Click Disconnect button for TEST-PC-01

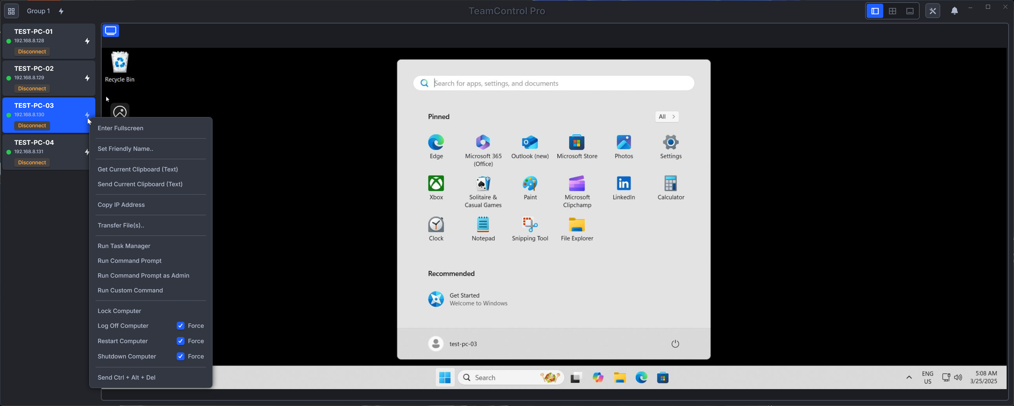pyautogui.click(x=32, y=52)
